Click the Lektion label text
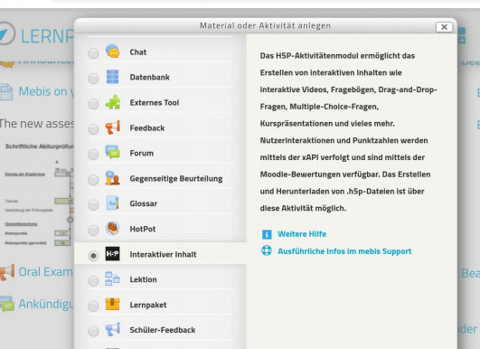480x349 pixels. pyautogui.click(x=143, y=279)
